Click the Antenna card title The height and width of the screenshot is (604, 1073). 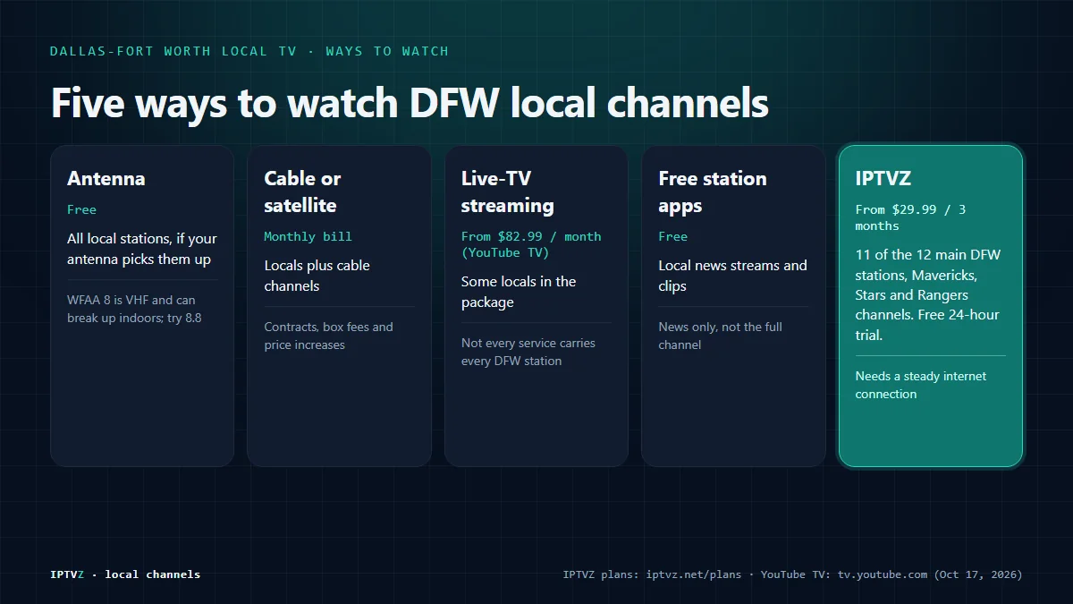tap(106, 178)
